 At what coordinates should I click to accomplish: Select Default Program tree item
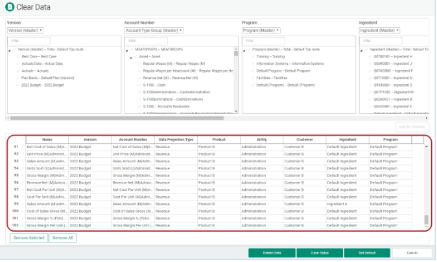point(283,71)
